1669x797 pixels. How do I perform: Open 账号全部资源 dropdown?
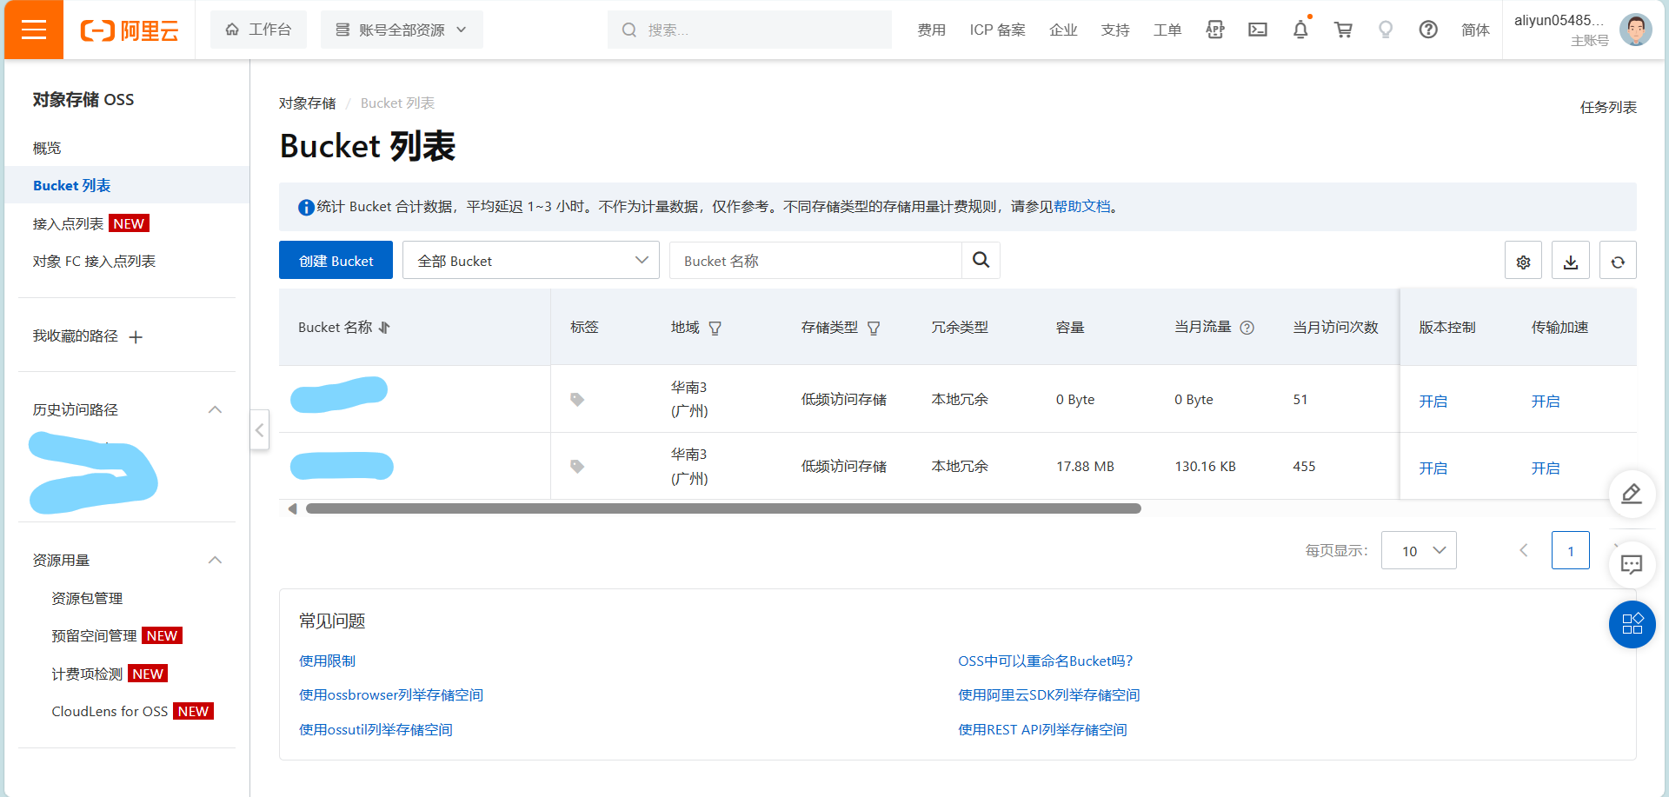tap(402, 30)
